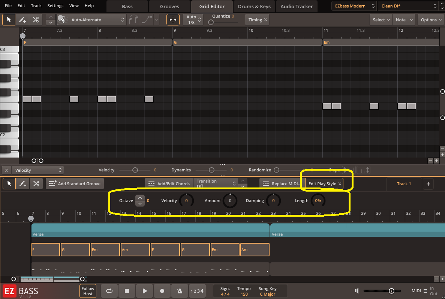Click the Dynamics slider handle
The width and height of the screenshot is (445, 299).
tap(211, 170)
